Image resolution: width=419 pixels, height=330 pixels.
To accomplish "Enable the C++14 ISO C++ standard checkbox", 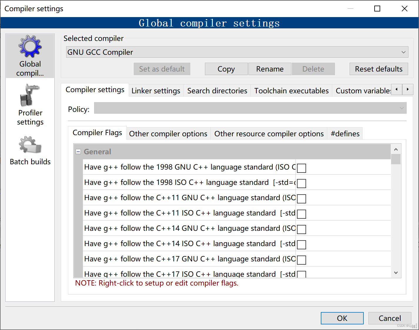I will coord(301,245).
